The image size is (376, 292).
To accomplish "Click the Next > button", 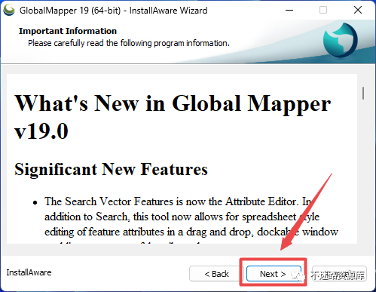I will [x=274, y=274].
